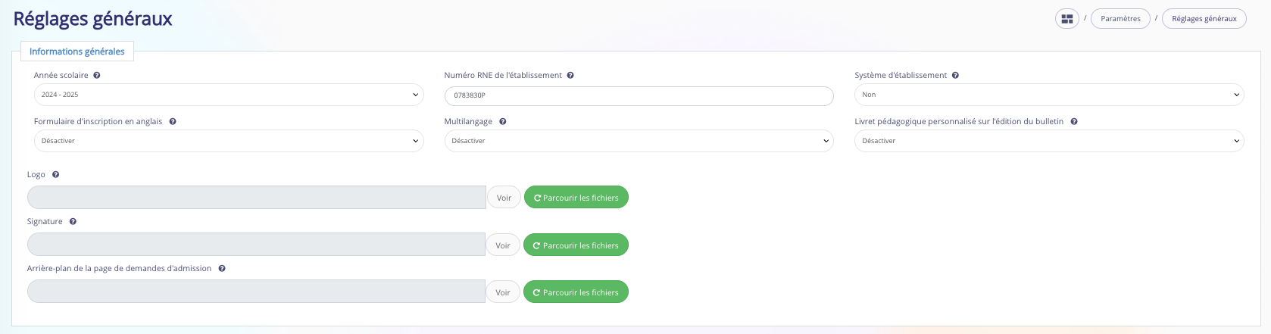This screenshot has height=334, width=1271.
Task: Show help for Livret pédagogique personnalisé
Action: [1074, 122]
